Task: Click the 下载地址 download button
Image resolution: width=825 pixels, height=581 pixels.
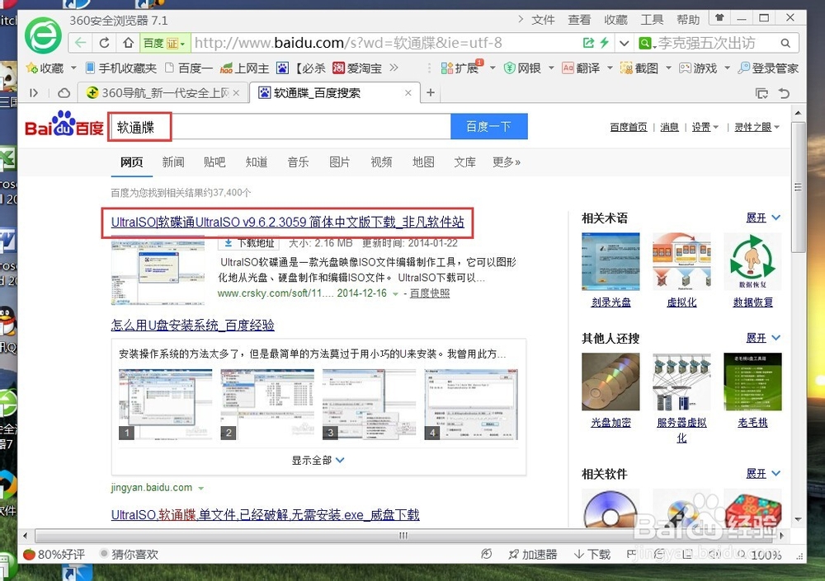Action: point(249,243)
